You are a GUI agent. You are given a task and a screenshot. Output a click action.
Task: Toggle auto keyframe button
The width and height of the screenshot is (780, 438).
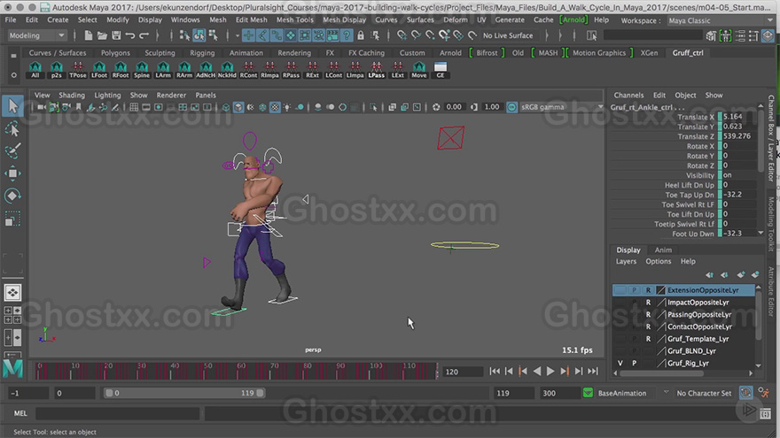pyautogui.click(x=745, y=393)
